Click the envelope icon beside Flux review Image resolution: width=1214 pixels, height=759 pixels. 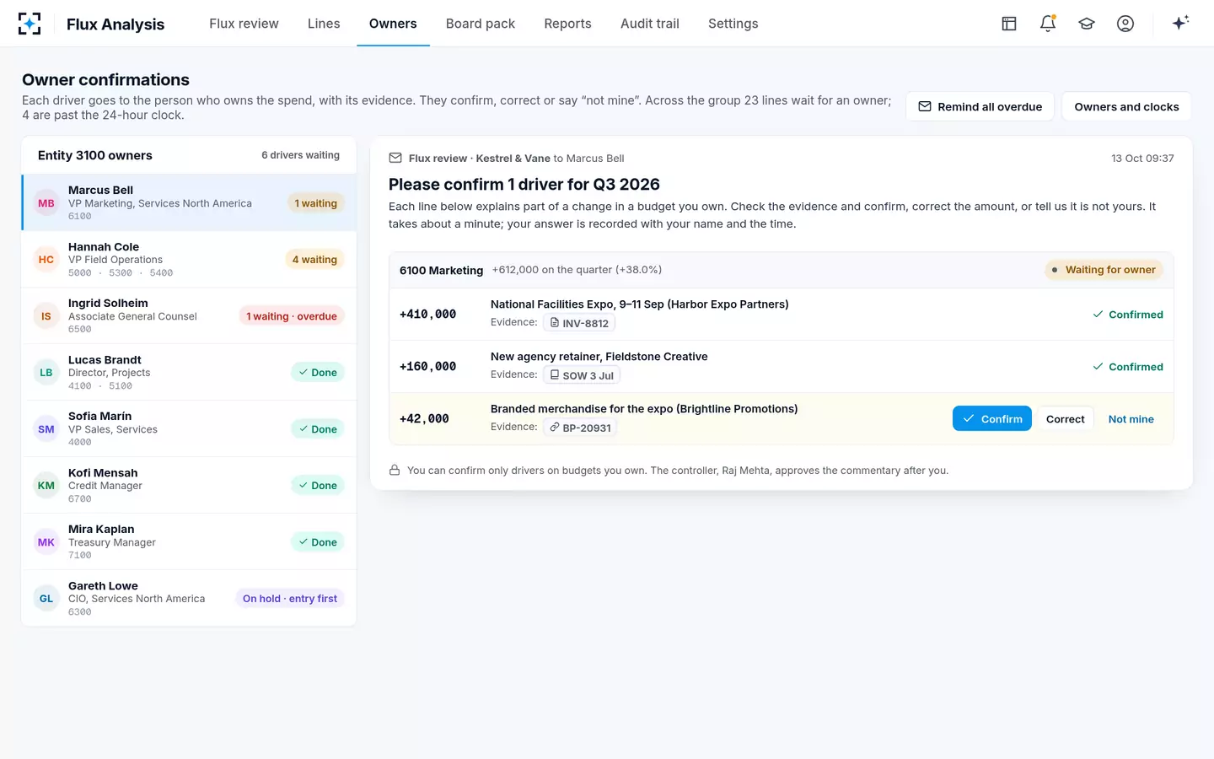pos(395,158)
